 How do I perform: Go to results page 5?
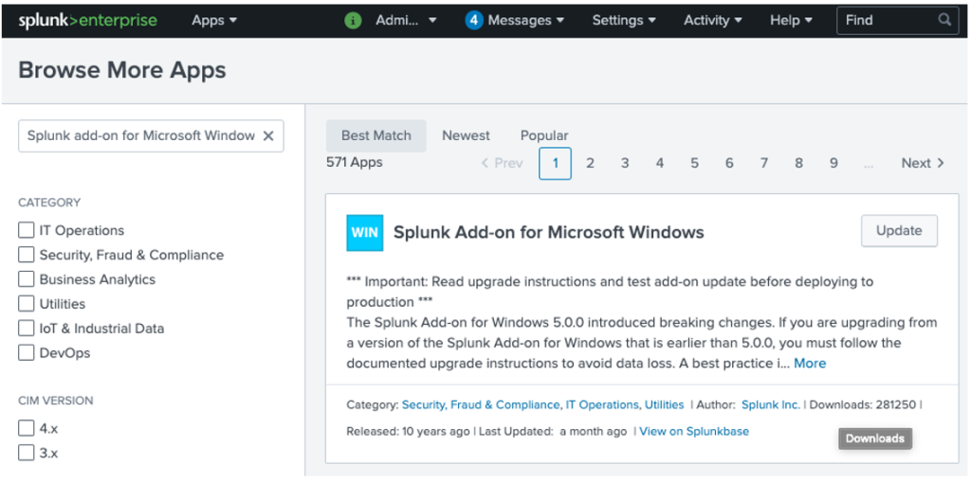pyautogui.click(x=694, y=163)
